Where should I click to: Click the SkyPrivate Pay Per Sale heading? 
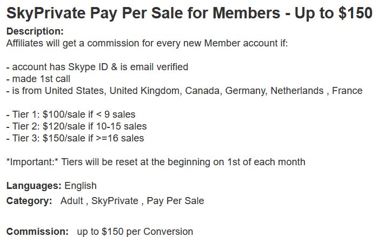(x=189, y=13)
